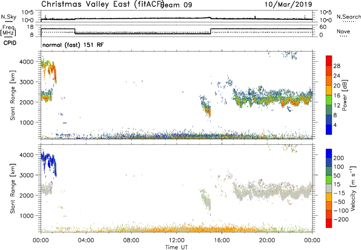Click the 'Christmas Valley East (fitACF)' title text
This screenshot has width=361, height=250.
(103, 4)
